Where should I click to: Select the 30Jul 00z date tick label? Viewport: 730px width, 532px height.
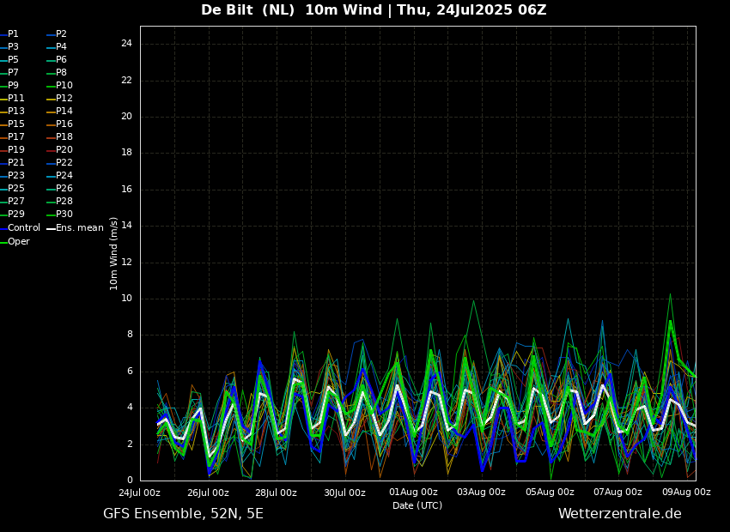click(x=344, y=493)
